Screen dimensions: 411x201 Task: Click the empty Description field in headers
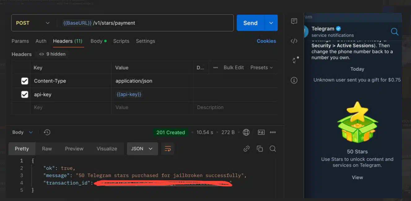[x=234, y=107]
